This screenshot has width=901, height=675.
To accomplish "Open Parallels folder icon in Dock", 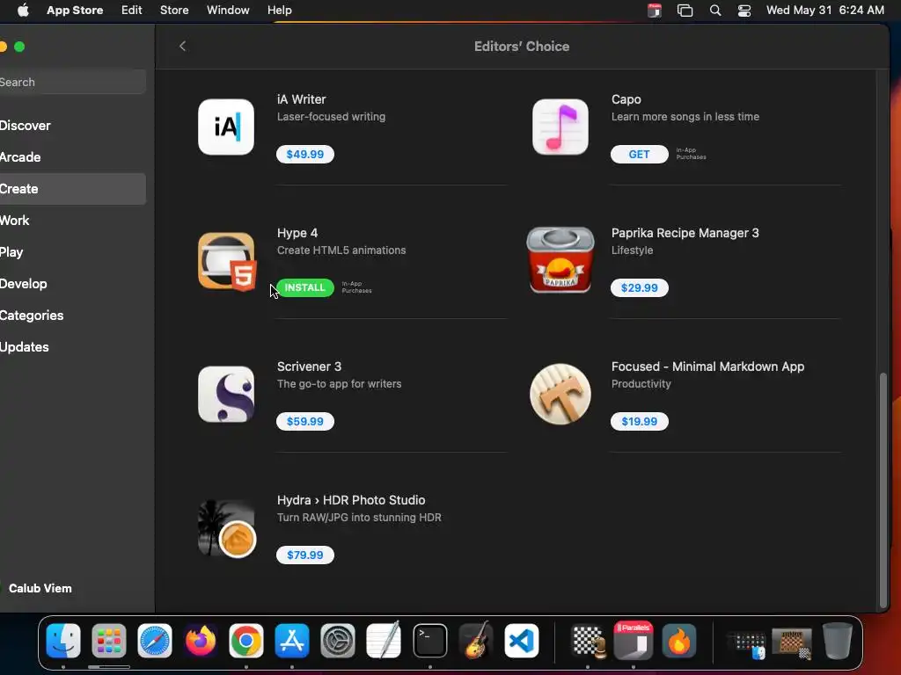I will point(634,641).
